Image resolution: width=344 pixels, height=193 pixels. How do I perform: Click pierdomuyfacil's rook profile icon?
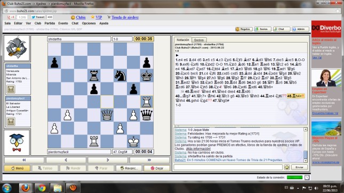point(11,121)
